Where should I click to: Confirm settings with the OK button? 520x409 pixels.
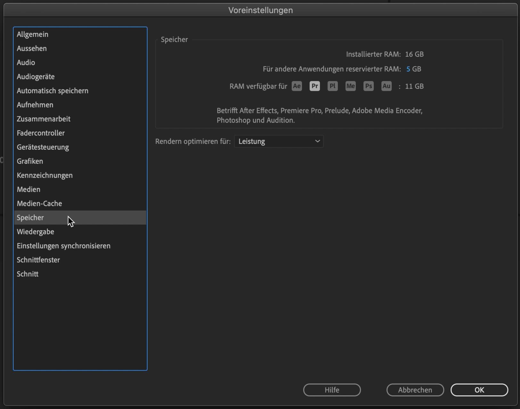[x=479, y=390]
